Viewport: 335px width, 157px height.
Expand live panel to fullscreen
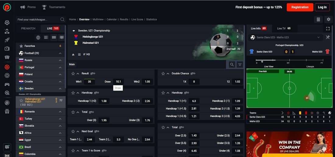(328, 28)
